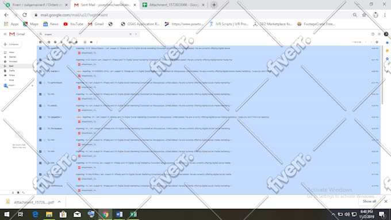Open Gmail search options dropdown arrow

click(x=136, y=34)
